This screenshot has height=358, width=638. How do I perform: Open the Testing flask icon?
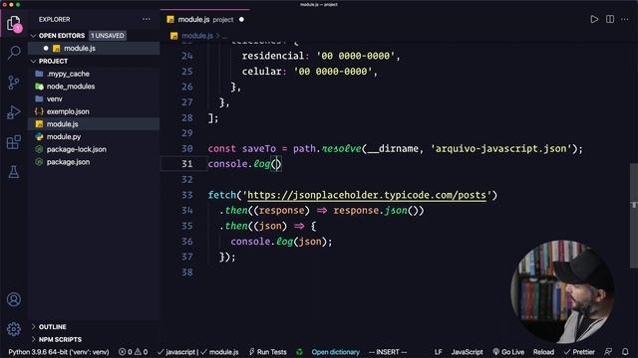14,172
